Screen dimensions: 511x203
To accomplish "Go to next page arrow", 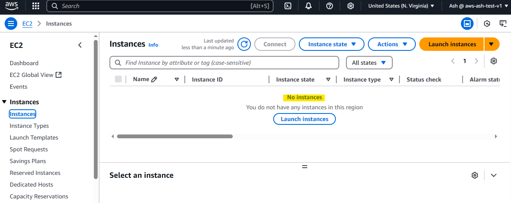I will pos(476,61).
